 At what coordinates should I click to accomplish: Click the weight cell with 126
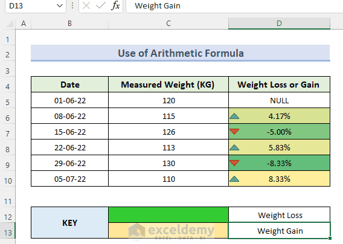168,132
